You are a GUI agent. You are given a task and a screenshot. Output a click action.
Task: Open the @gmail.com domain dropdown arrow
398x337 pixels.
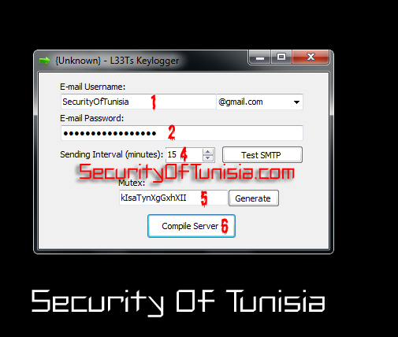point(296,102)
